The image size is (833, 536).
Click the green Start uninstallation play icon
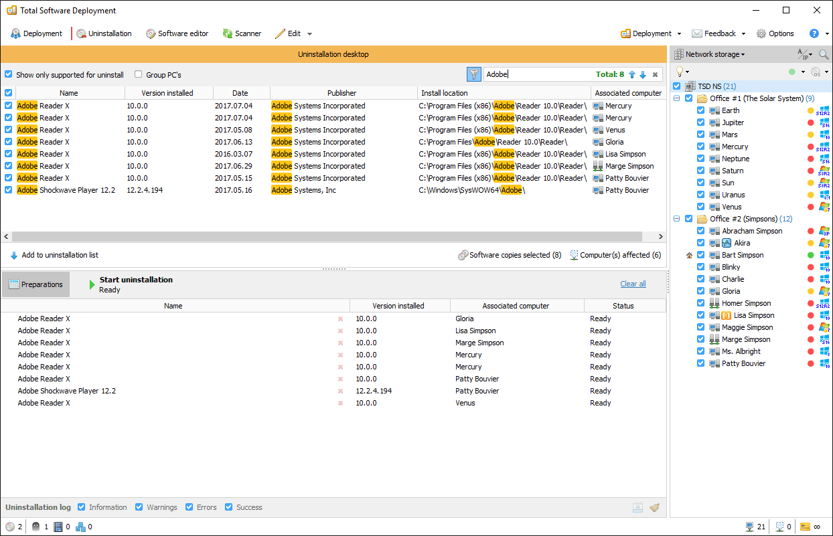pos(92,284)
